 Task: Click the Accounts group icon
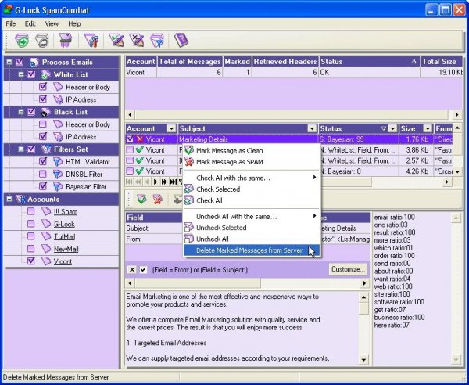(20, 199)
